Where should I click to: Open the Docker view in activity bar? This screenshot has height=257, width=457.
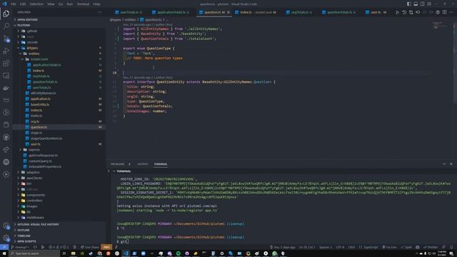point(6,88)
